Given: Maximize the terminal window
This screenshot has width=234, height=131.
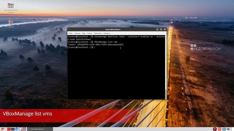Looking at the screenshot, I should coord(161,29).
